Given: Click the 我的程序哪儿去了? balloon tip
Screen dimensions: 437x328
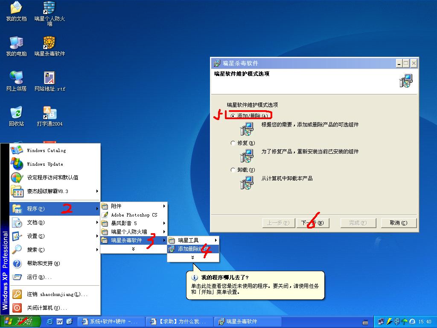Looking at the screenshot, I should 255,285.
